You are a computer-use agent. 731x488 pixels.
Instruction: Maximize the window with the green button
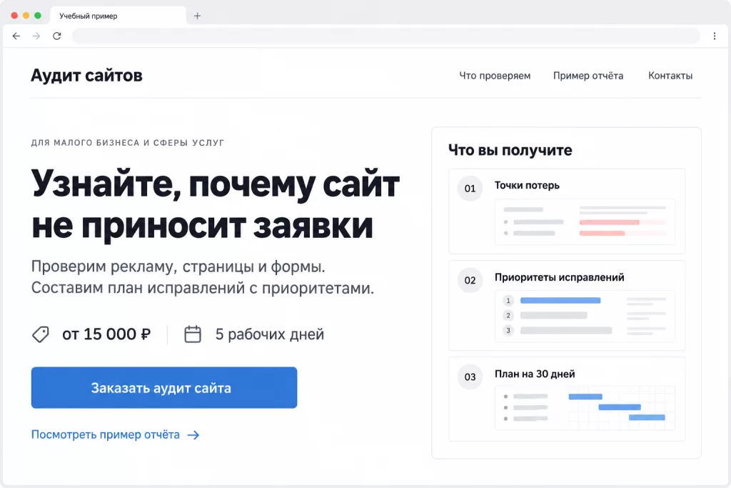[x=38, y=16]
